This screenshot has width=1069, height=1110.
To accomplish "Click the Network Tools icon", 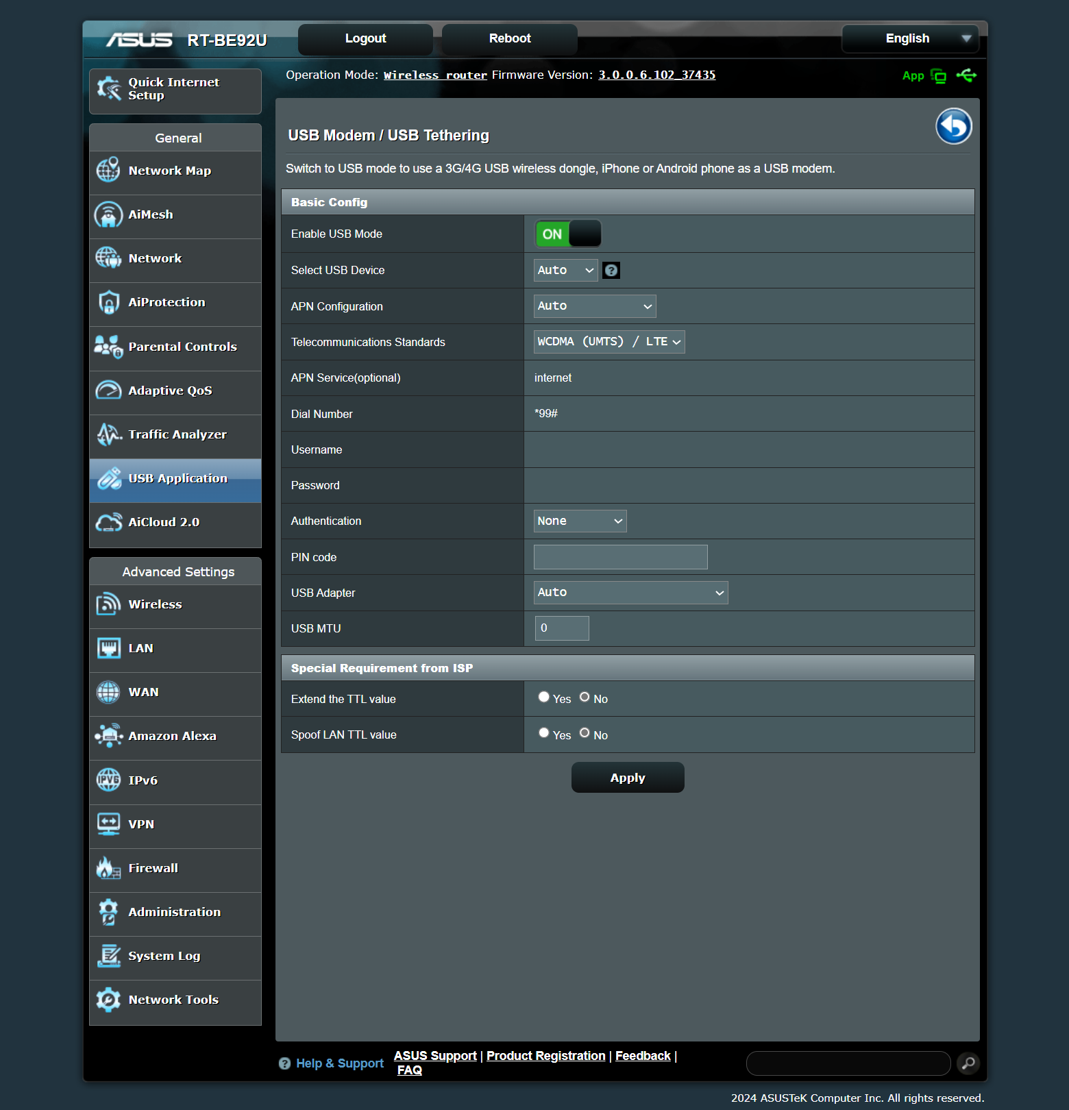I will pos(108,1000).
